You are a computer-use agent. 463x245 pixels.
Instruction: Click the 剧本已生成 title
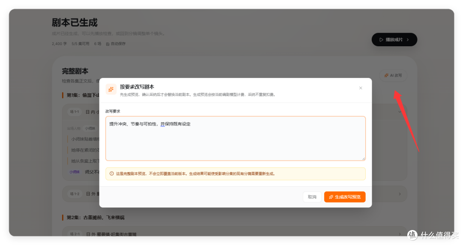[x=75, y=22]
